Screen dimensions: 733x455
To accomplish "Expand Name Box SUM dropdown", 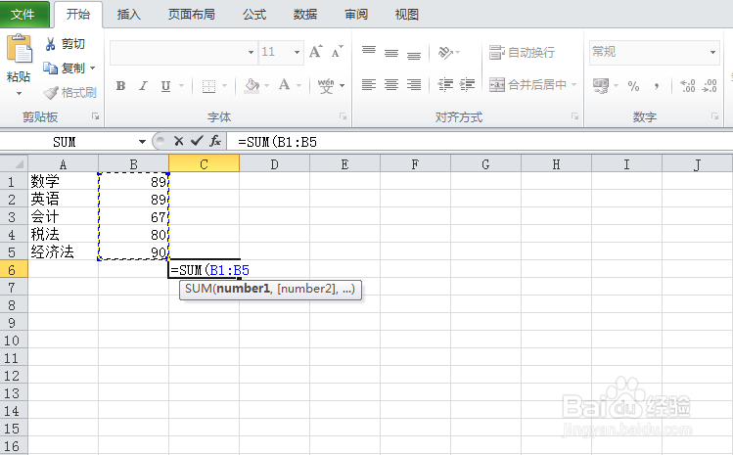I will [142, 141].
